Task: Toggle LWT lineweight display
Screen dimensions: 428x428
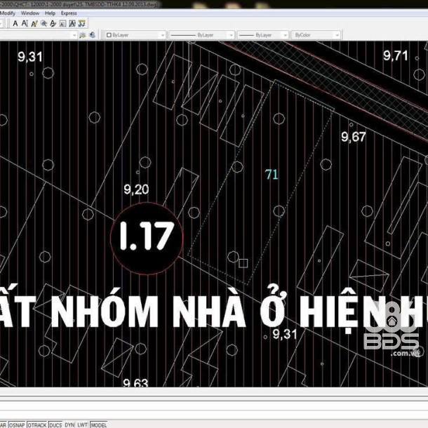Action: pyautogui.click(x=82, y=425)
